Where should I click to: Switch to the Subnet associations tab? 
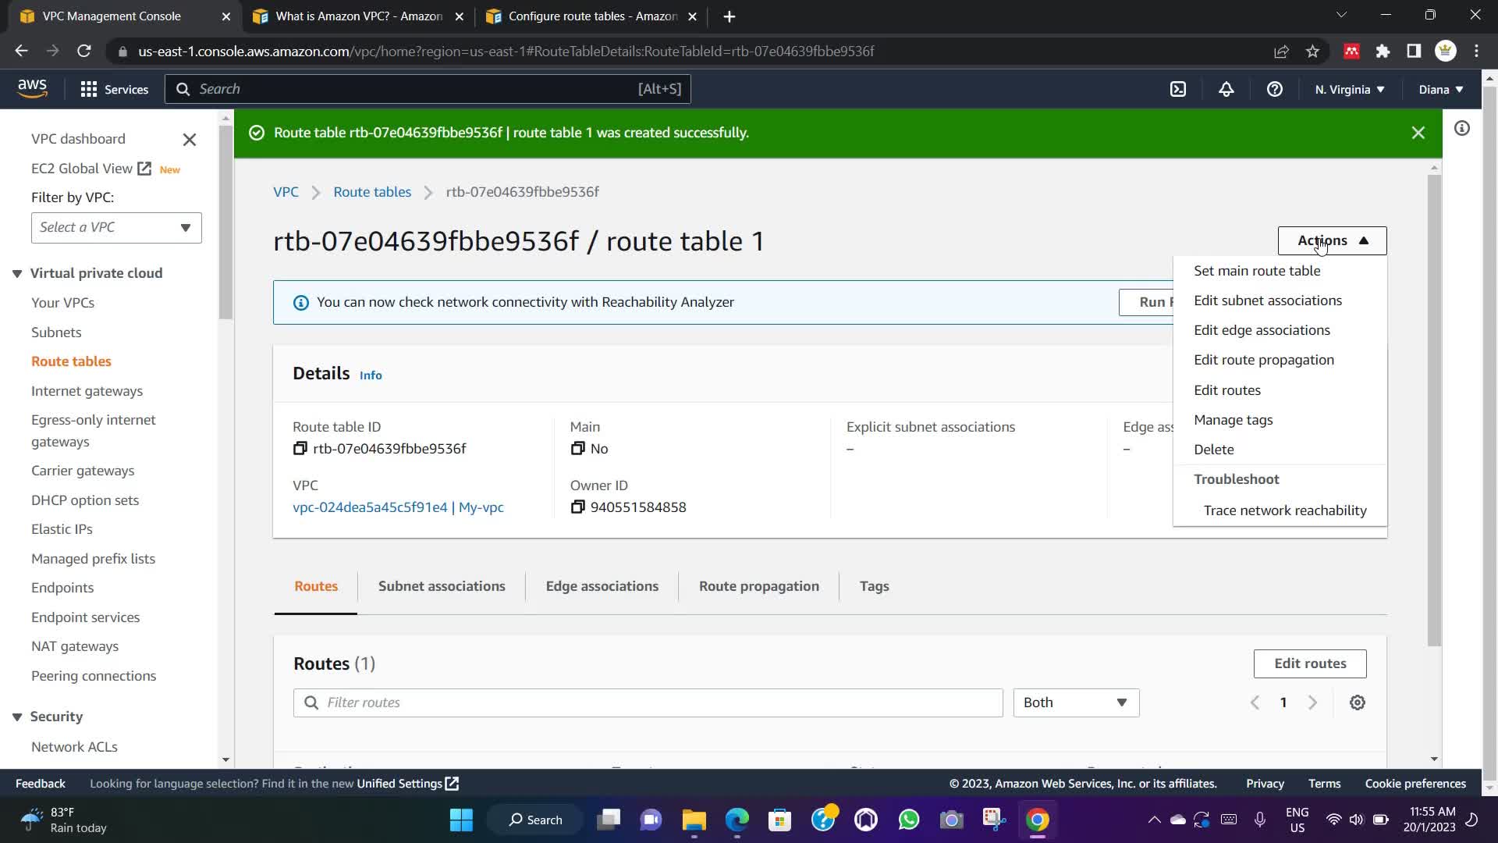point(442,586)
